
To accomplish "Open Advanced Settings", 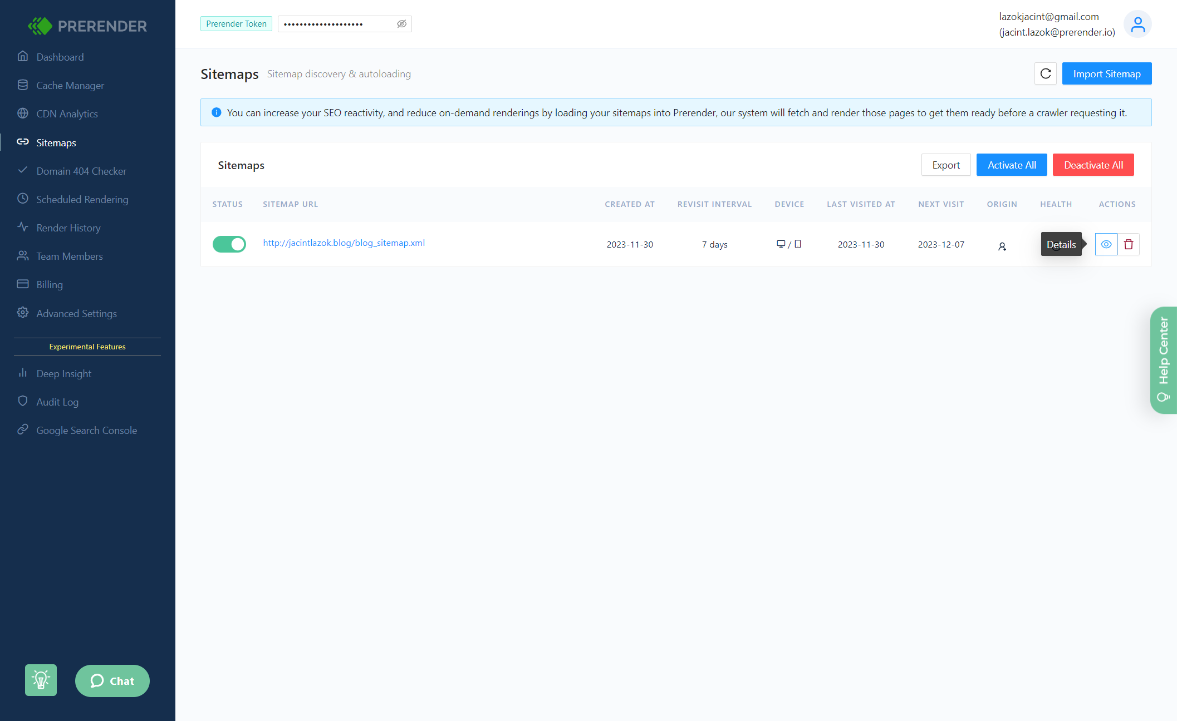I will [76, 313].
